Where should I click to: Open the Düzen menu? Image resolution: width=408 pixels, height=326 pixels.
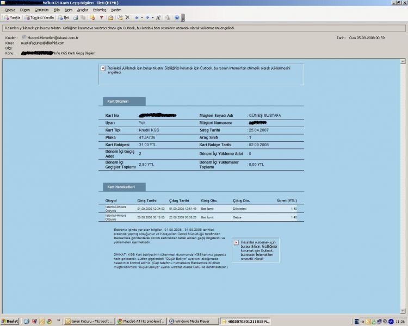(25, 10)
